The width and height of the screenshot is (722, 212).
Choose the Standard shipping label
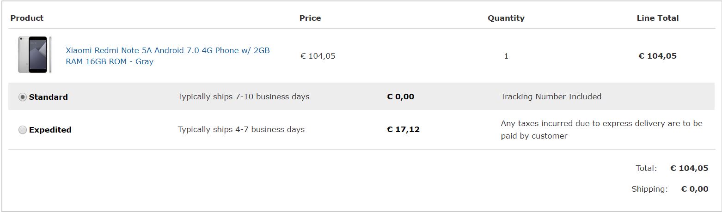click(48, 97)
